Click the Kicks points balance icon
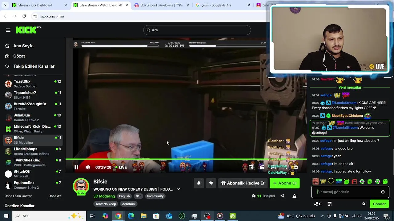 (x=318, y=204)
